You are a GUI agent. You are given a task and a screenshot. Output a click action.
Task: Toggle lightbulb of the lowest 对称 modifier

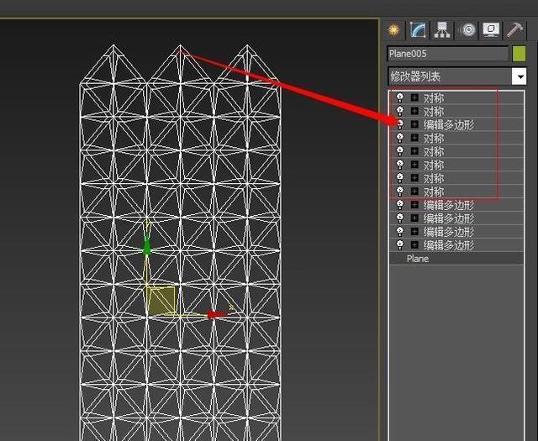click(400, 192)
